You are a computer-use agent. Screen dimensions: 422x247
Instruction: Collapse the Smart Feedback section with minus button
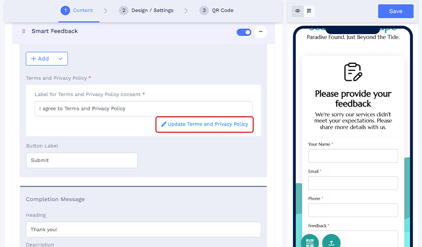(260, 32)
